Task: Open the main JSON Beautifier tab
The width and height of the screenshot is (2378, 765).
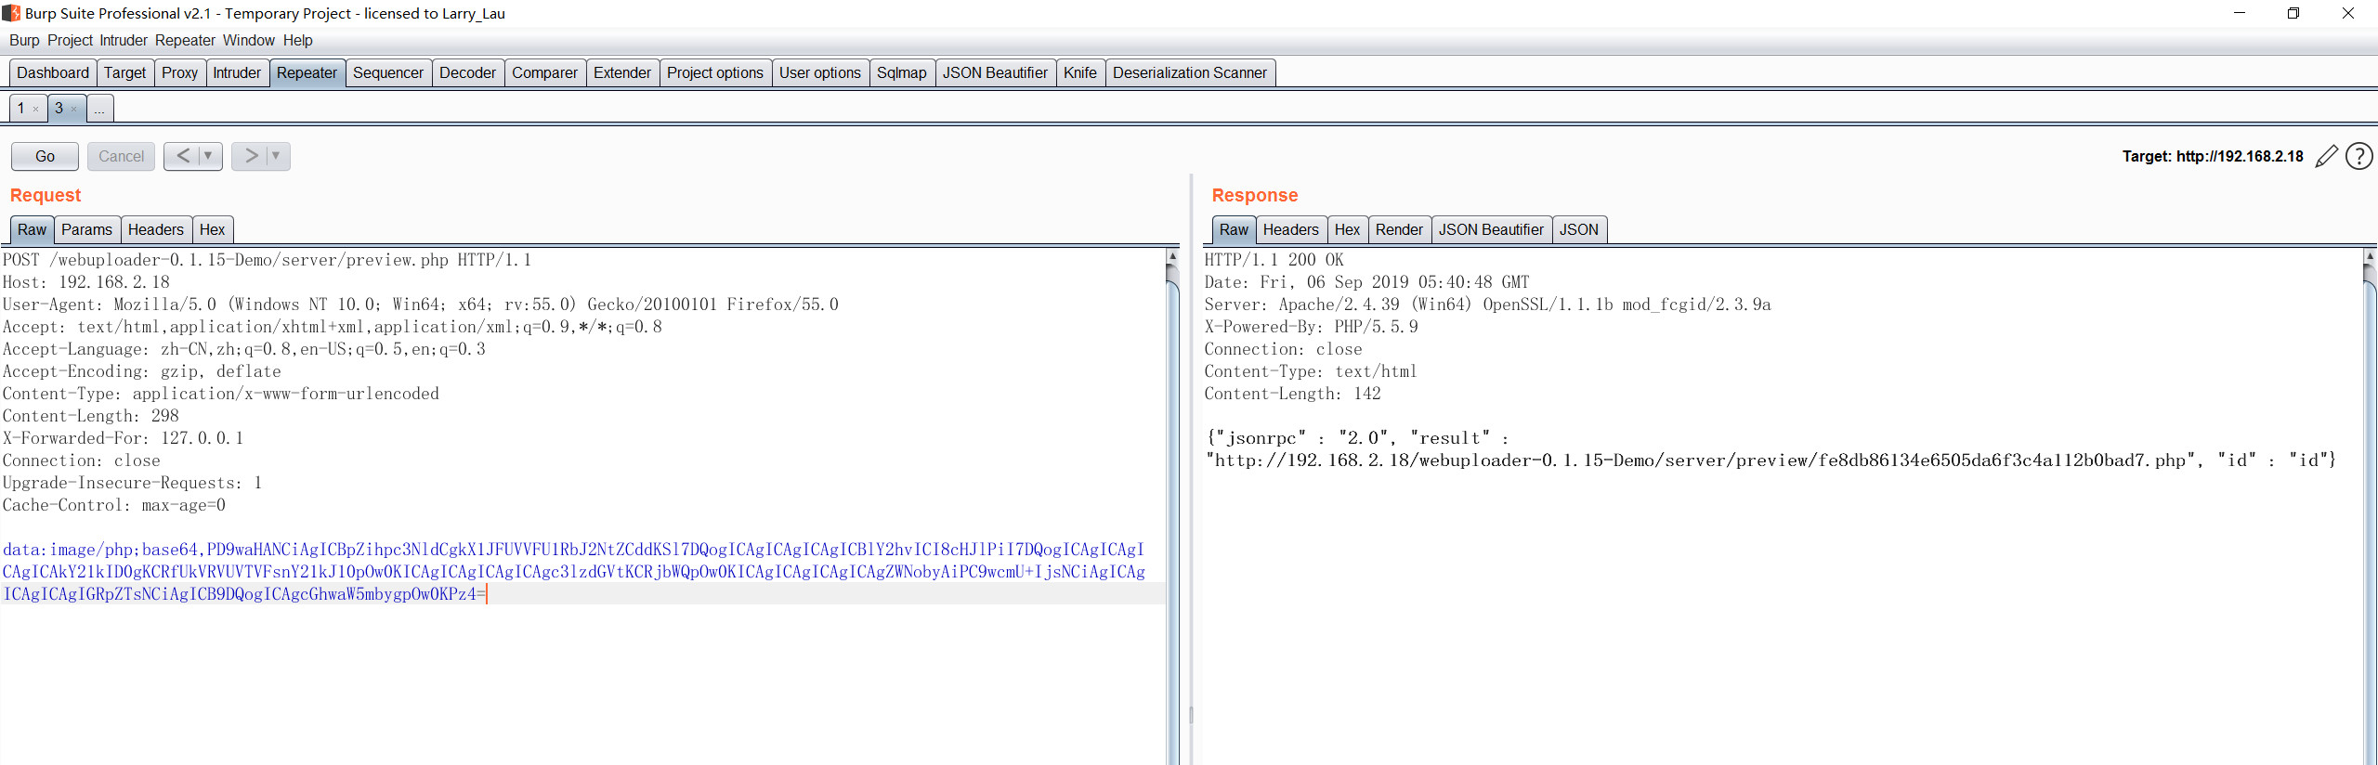Action: [x=995, y=73]
